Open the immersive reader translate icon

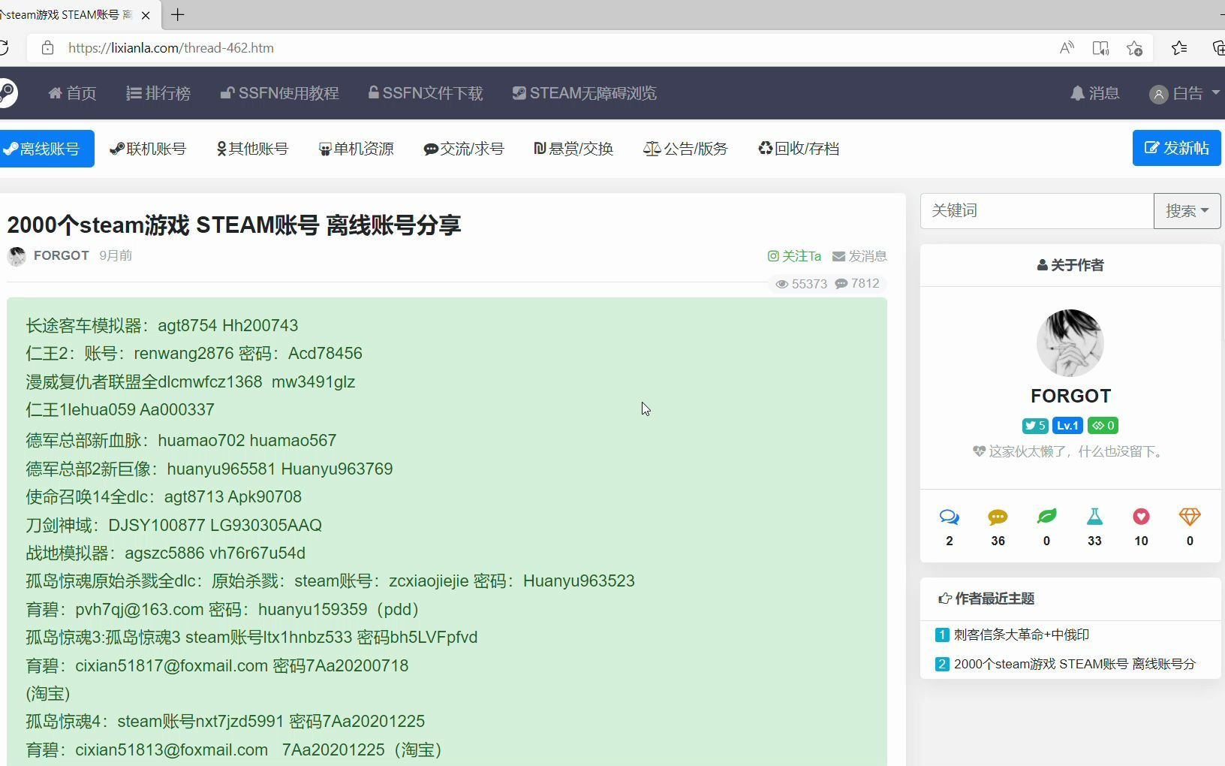pyautogui.click(x=1100, y=48)
